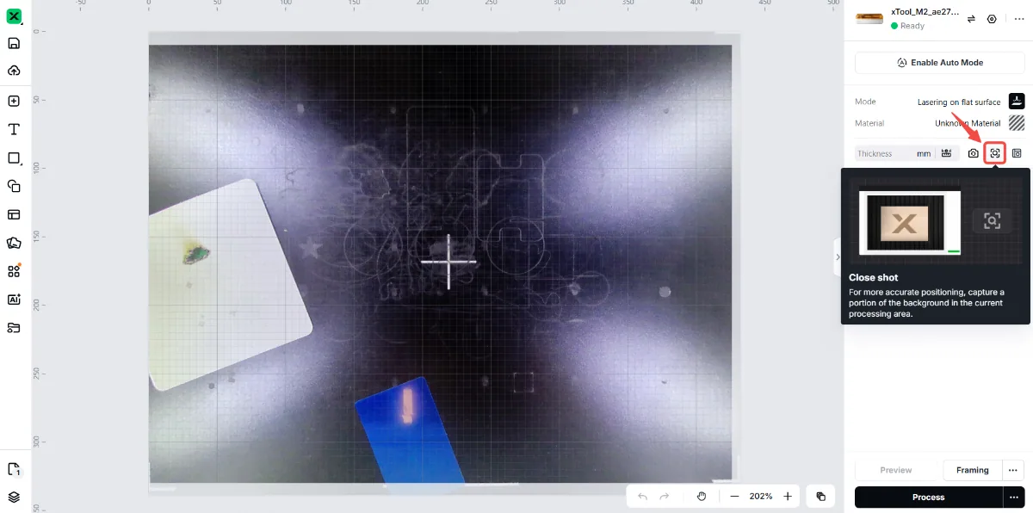
Task: Toggle Enable Auto Mode
Action: pos(939,63)
